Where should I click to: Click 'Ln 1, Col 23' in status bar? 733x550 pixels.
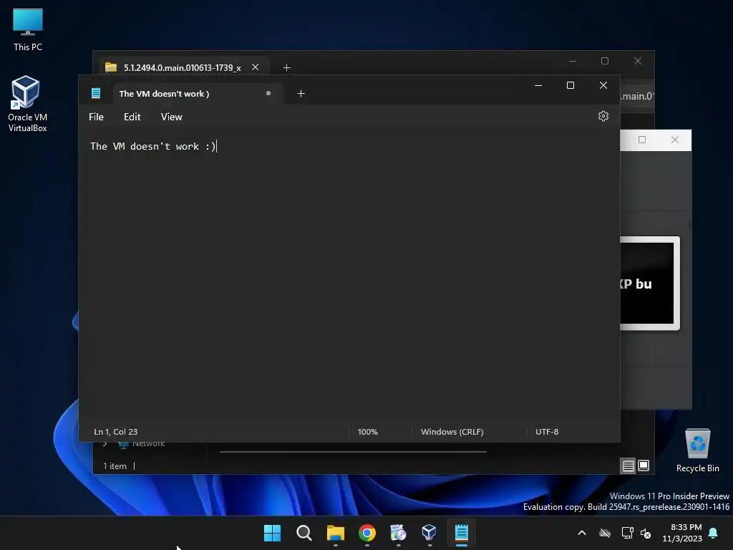(x=115, y=432)
